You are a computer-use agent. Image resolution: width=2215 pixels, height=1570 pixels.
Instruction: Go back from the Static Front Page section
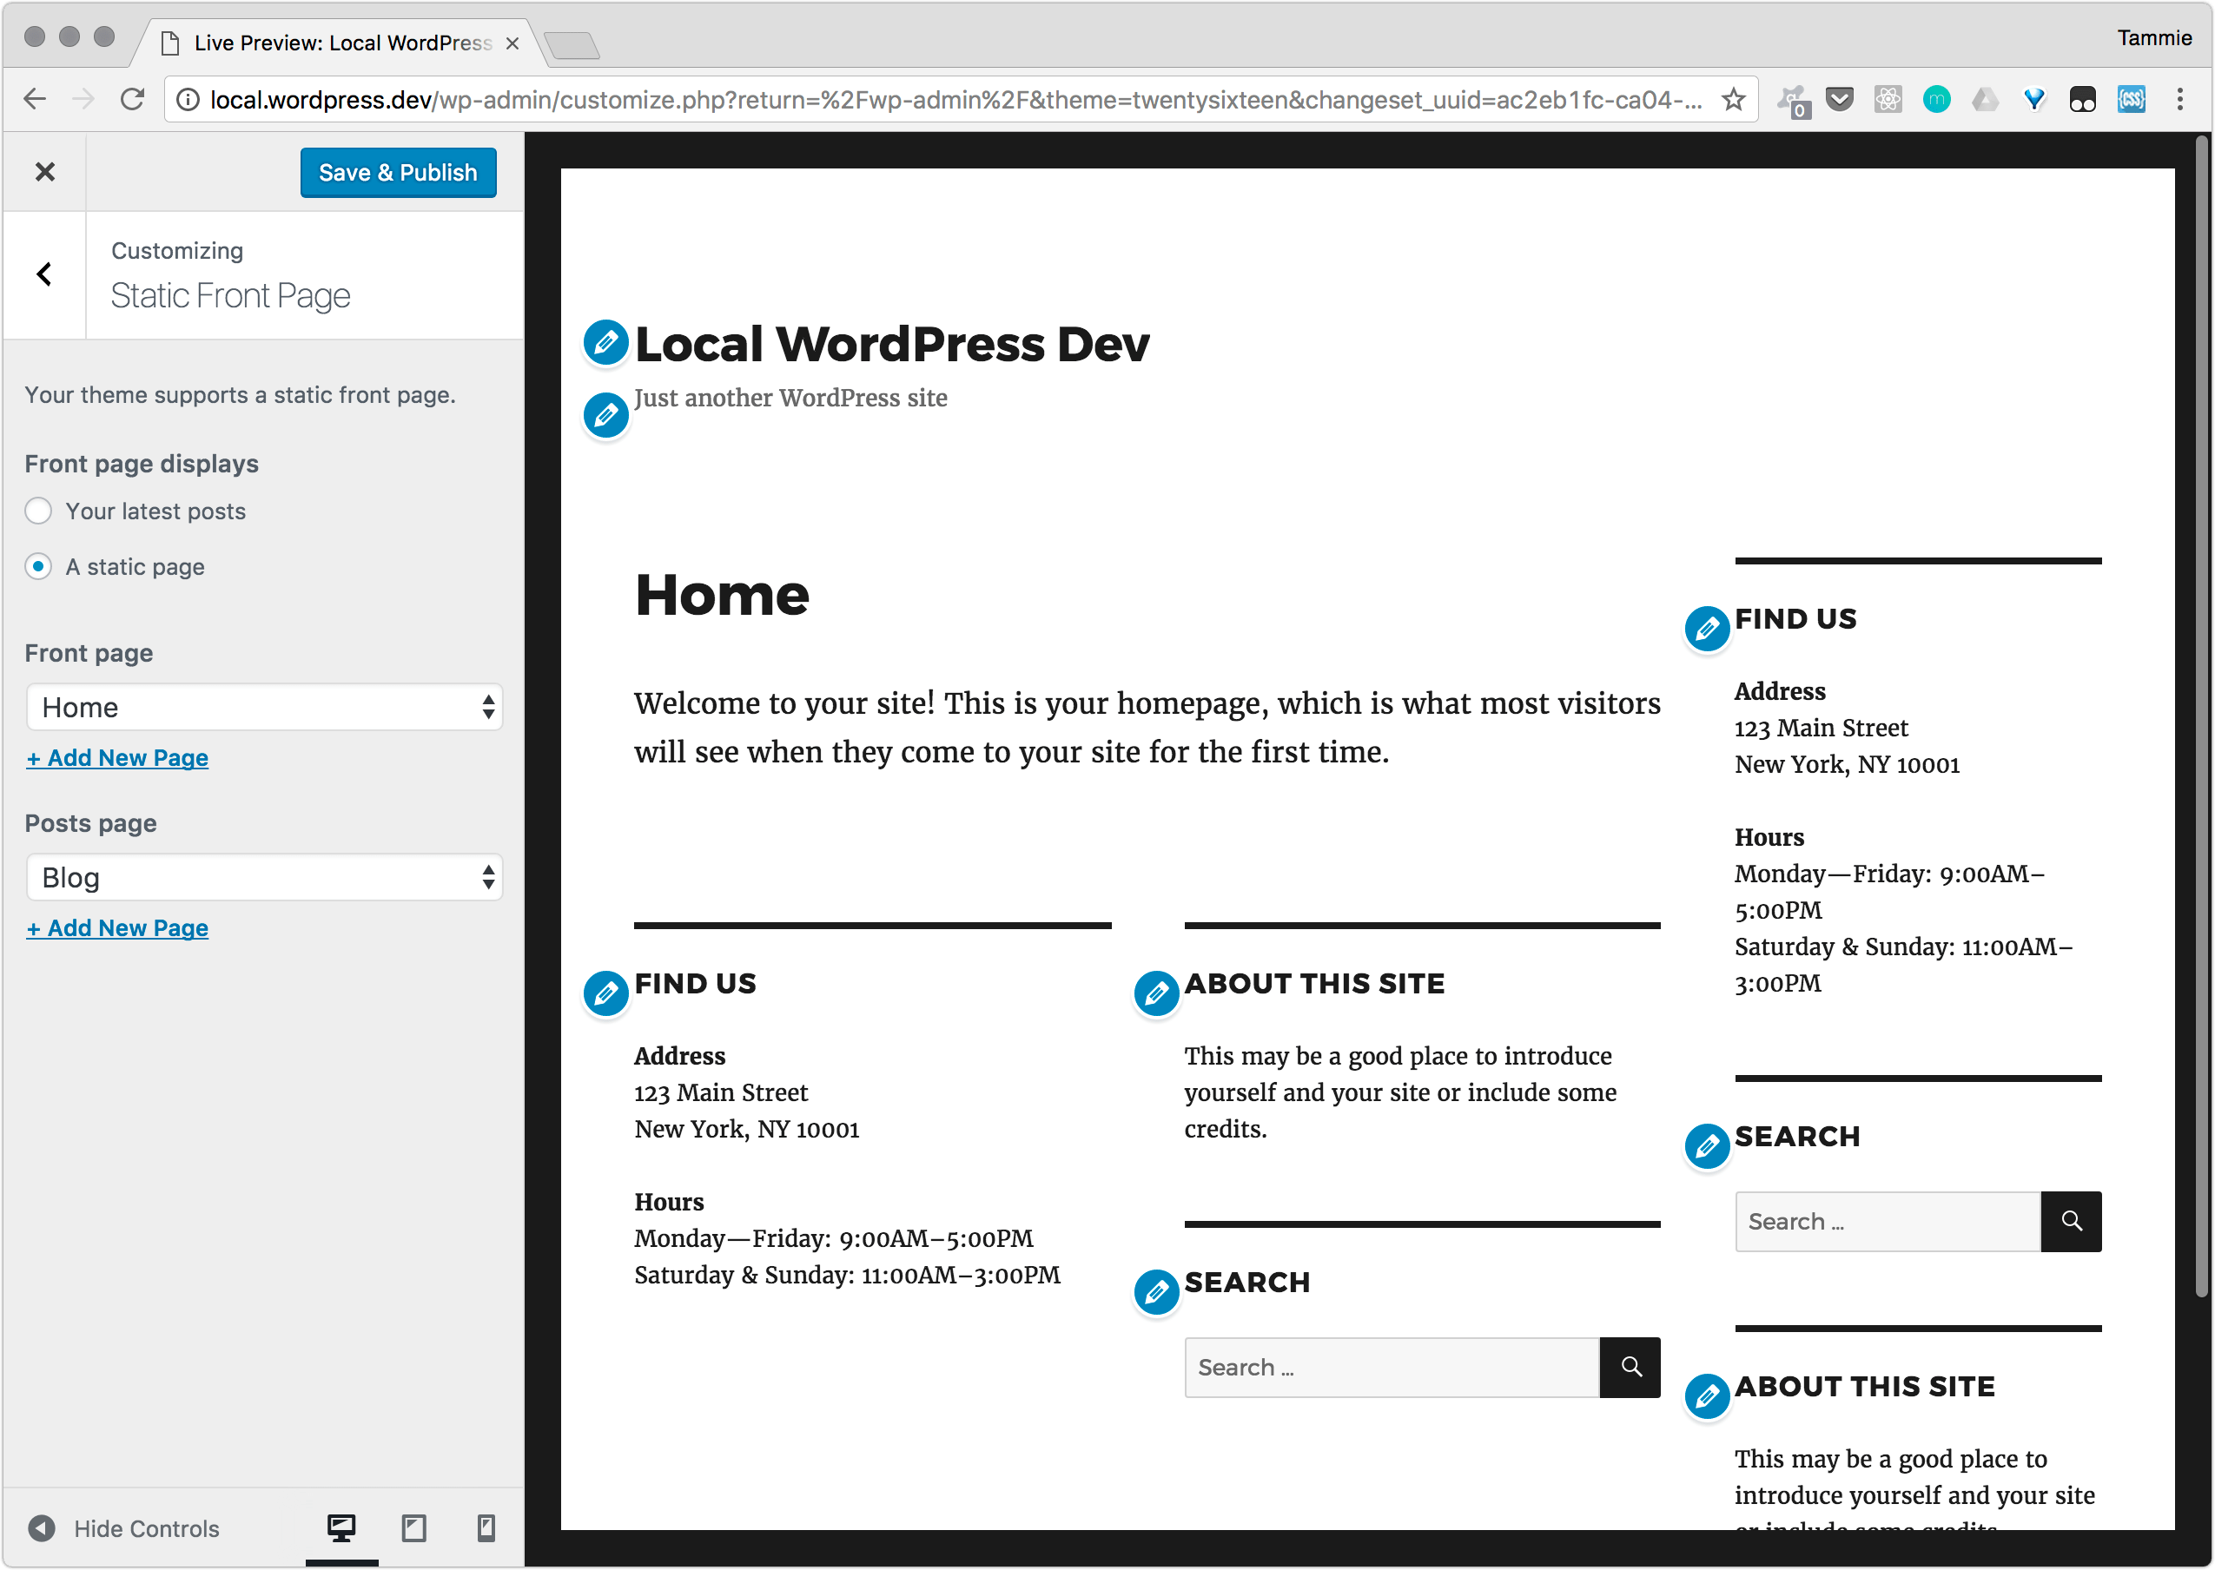44,274
